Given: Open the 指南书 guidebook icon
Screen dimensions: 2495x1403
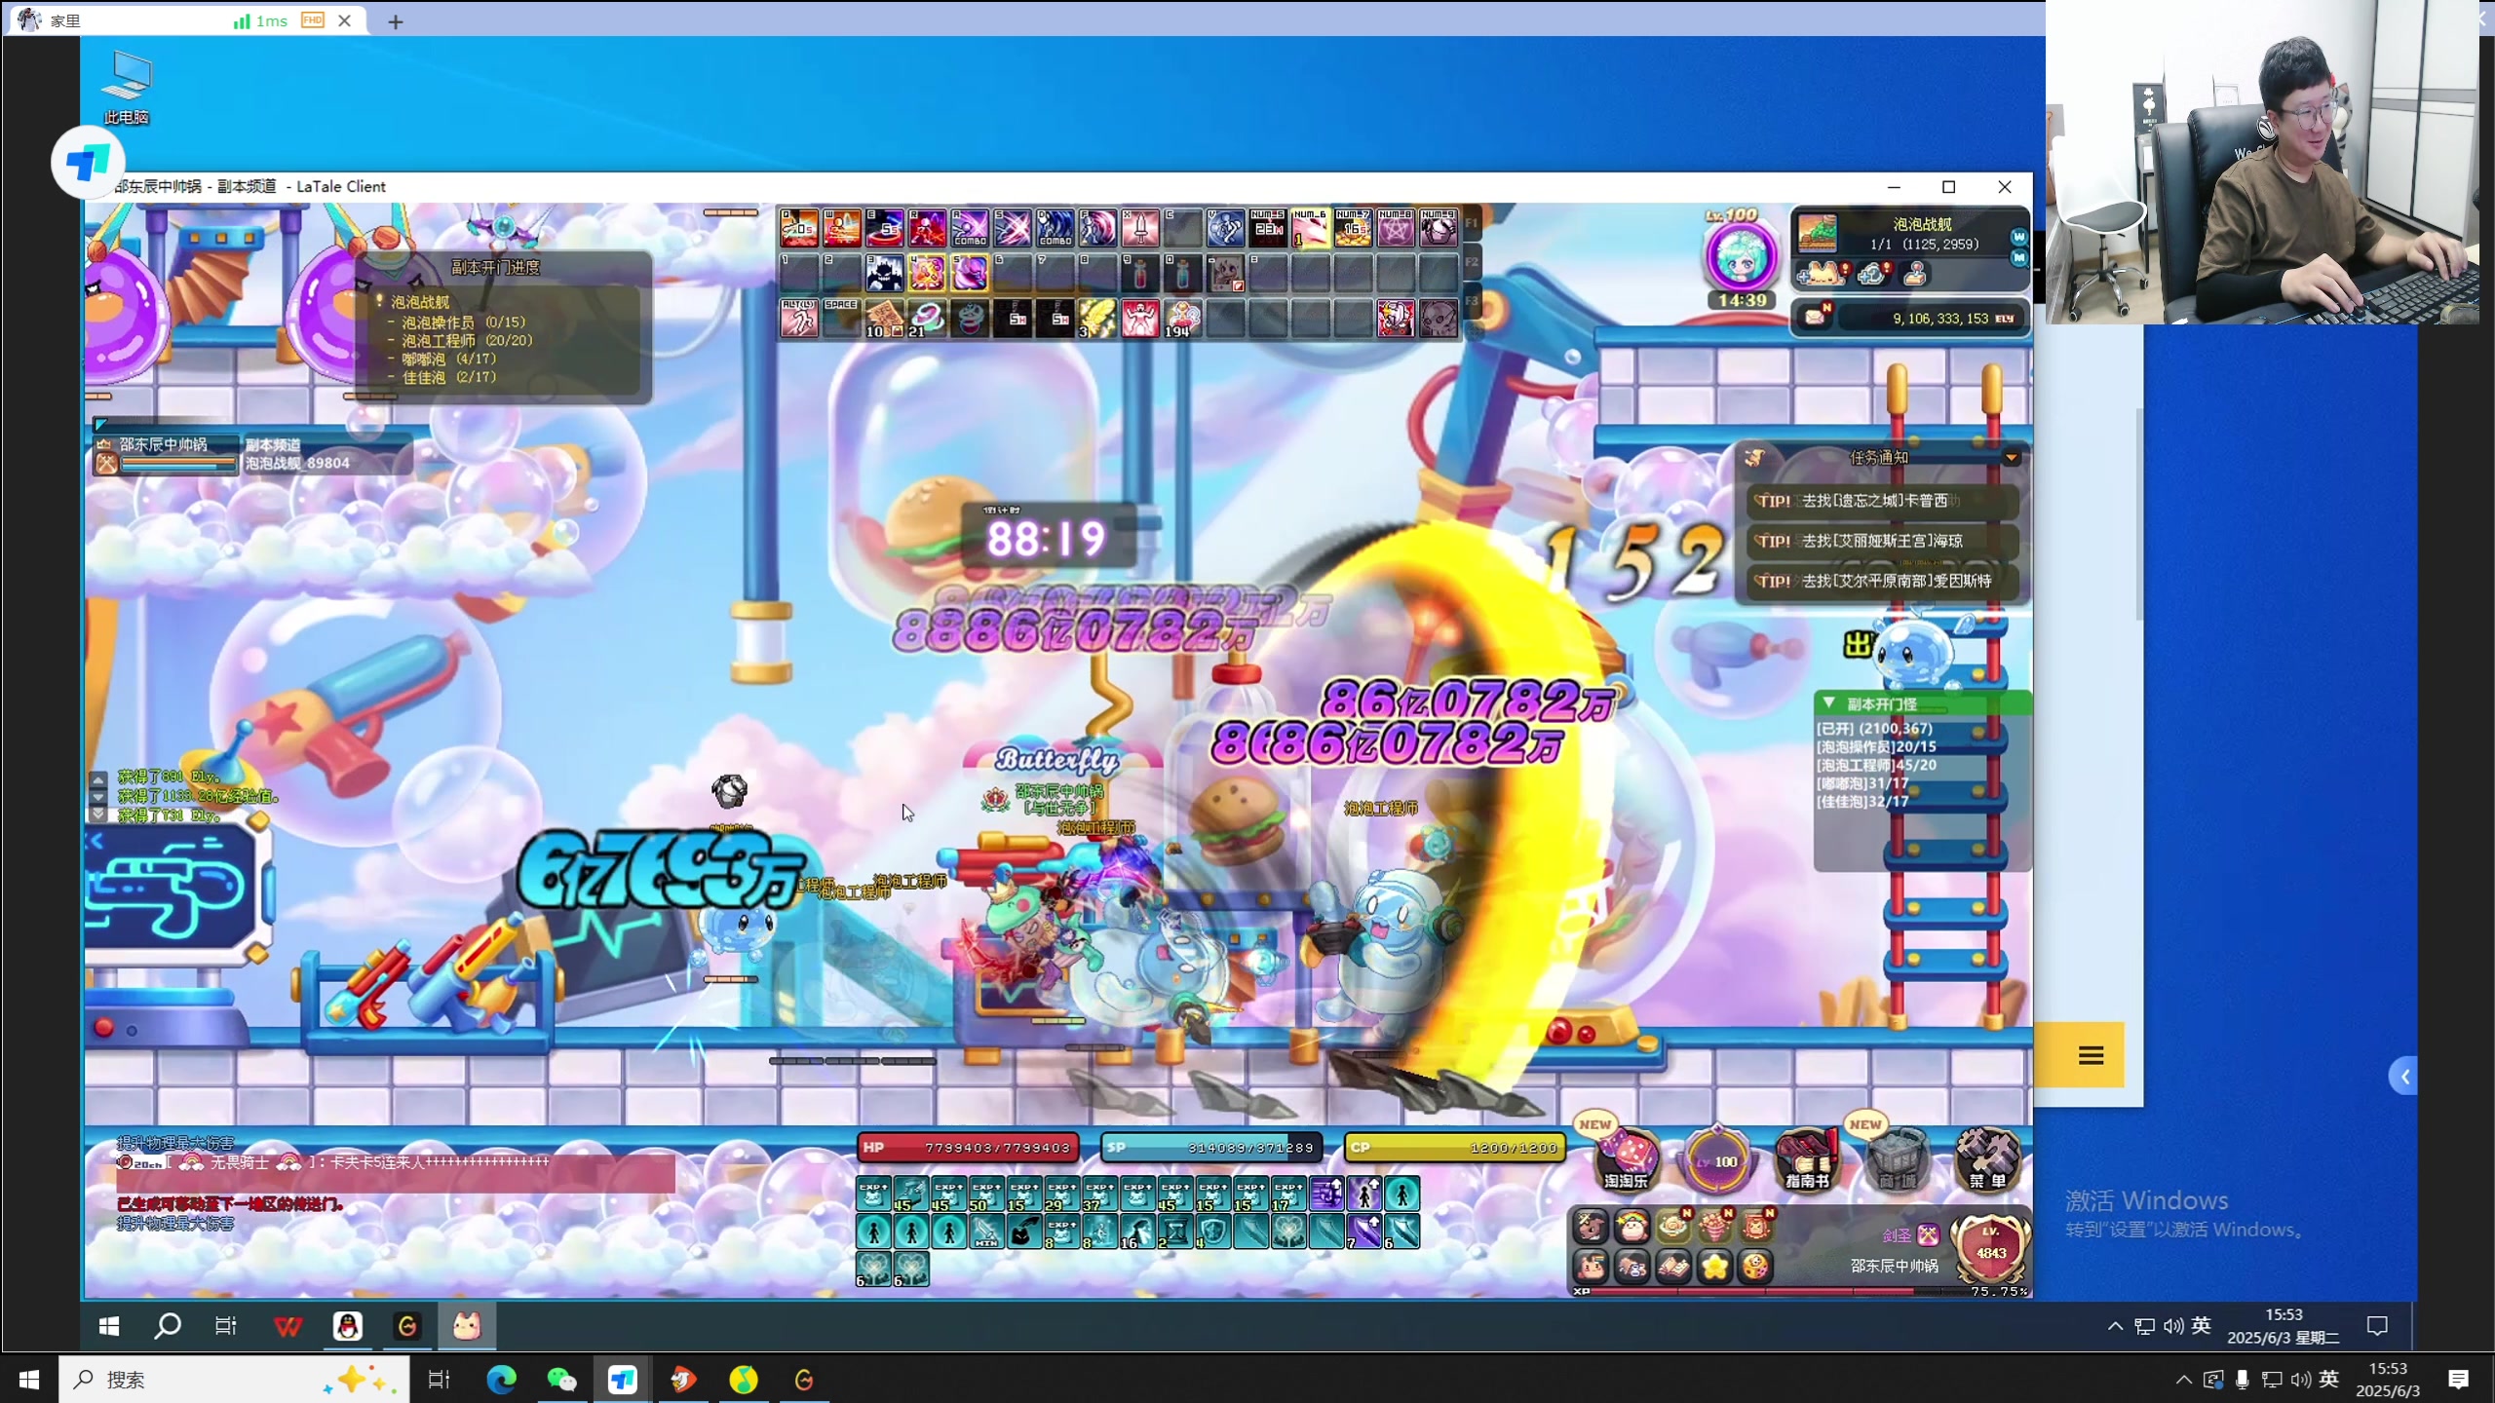Looking at the screenshot, I should tap(1808, 1159).
